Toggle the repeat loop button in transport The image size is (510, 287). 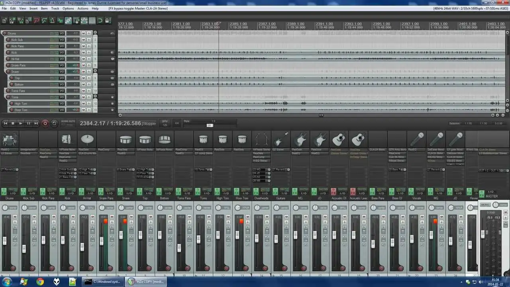[55, 124]
